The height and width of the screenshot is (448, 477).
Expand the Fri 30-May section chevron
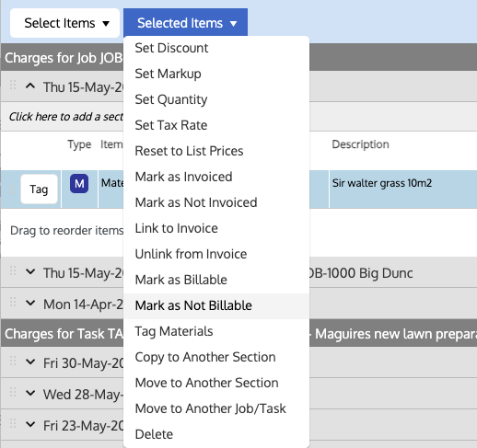[x=30, y=362]
